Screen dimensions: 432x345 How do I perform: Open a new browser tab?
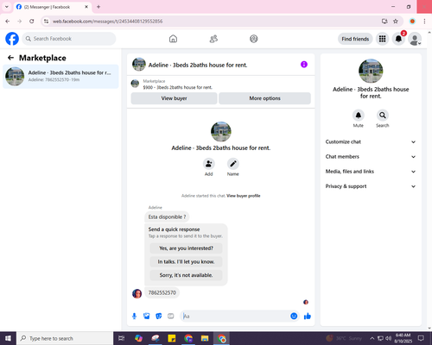click(98, 7)
